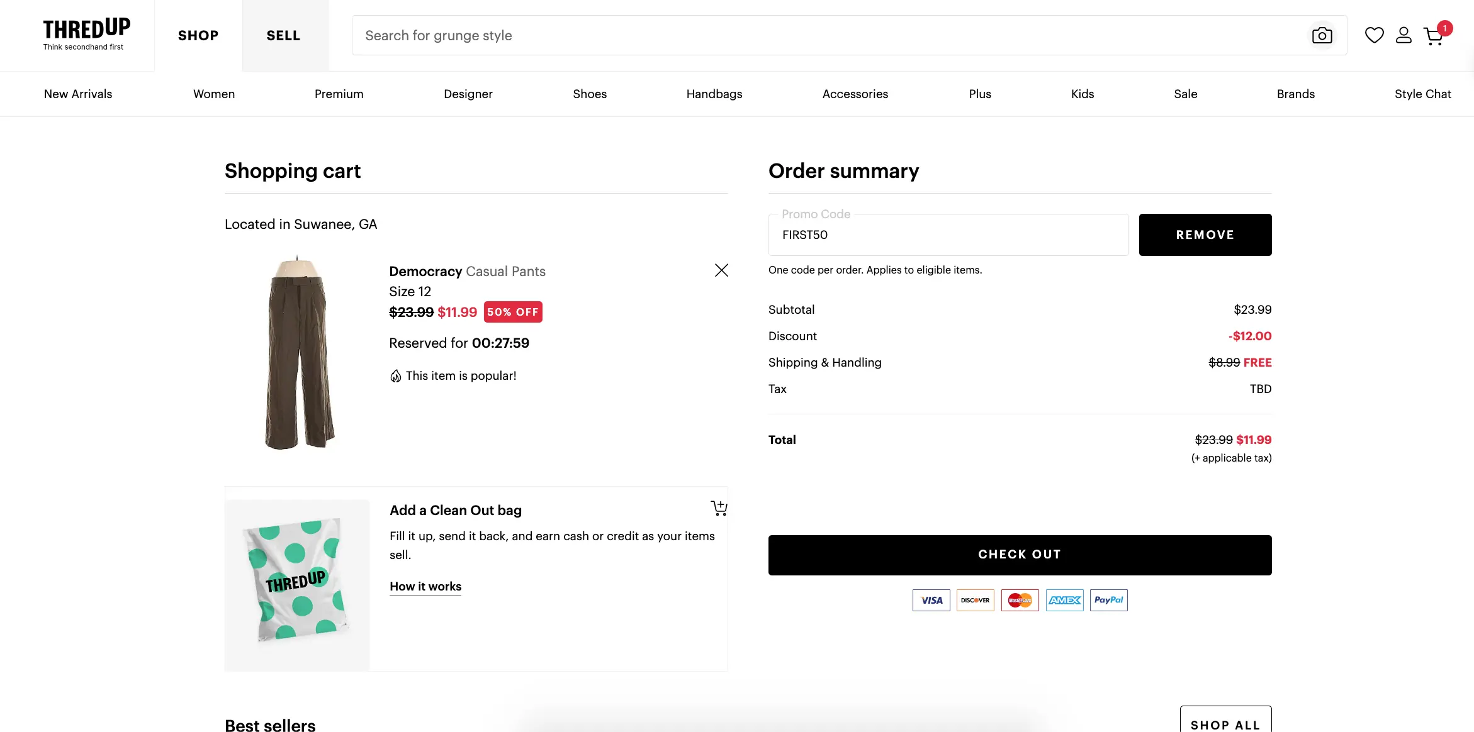This screenshot has width=1474, height=732.
Task: Remove the Democracy pants with the X icon
Action: click(721, 270)
